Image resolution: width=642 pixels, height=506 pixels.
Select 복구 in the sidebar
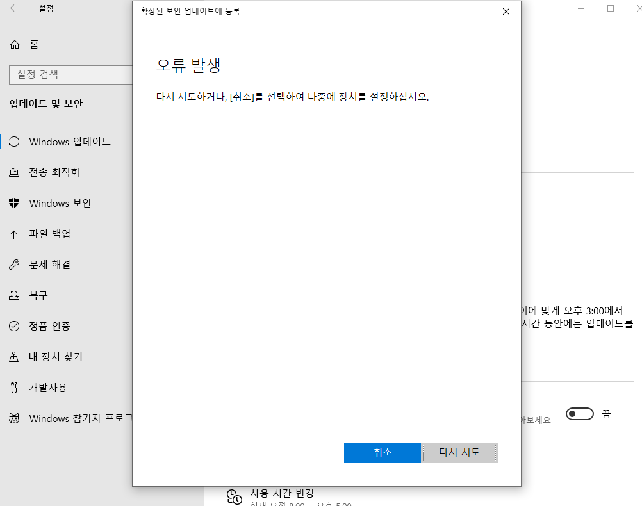click(x=38, y=295)
